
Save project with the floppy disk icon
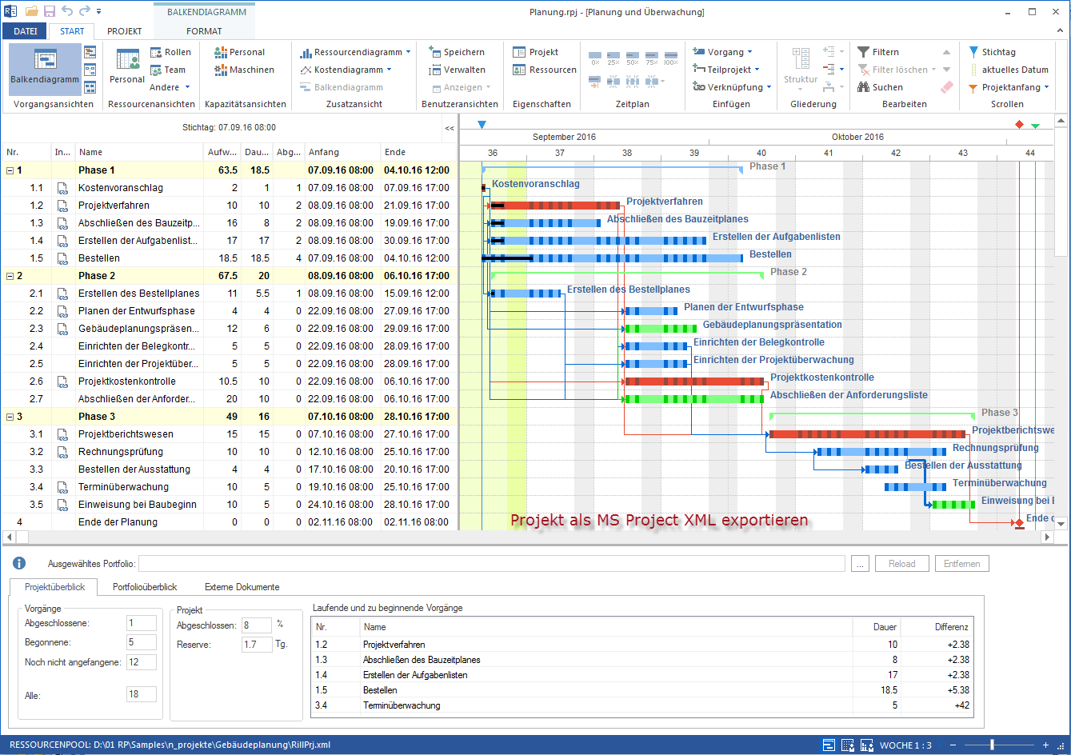tap(50, 11)
